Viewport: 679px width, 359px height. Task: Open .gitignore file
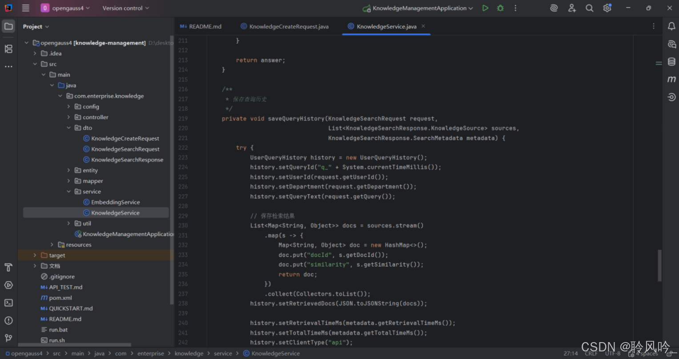click(x=58, y=276)
